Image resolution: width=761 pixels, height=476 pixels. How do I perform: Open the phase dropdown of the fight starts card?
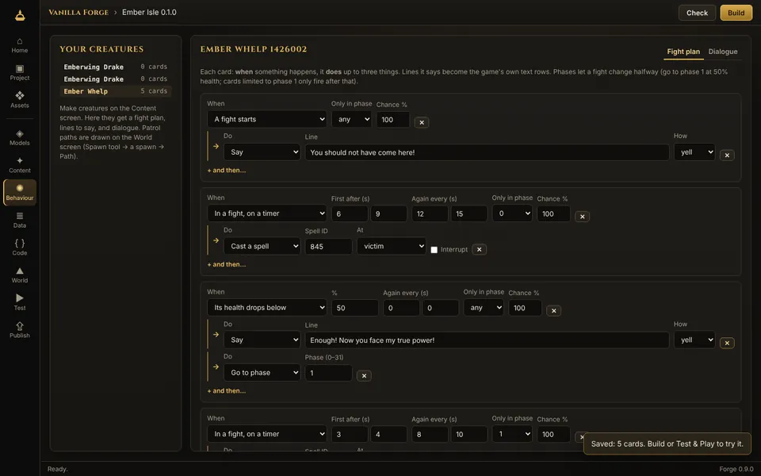tap(351, 119)
